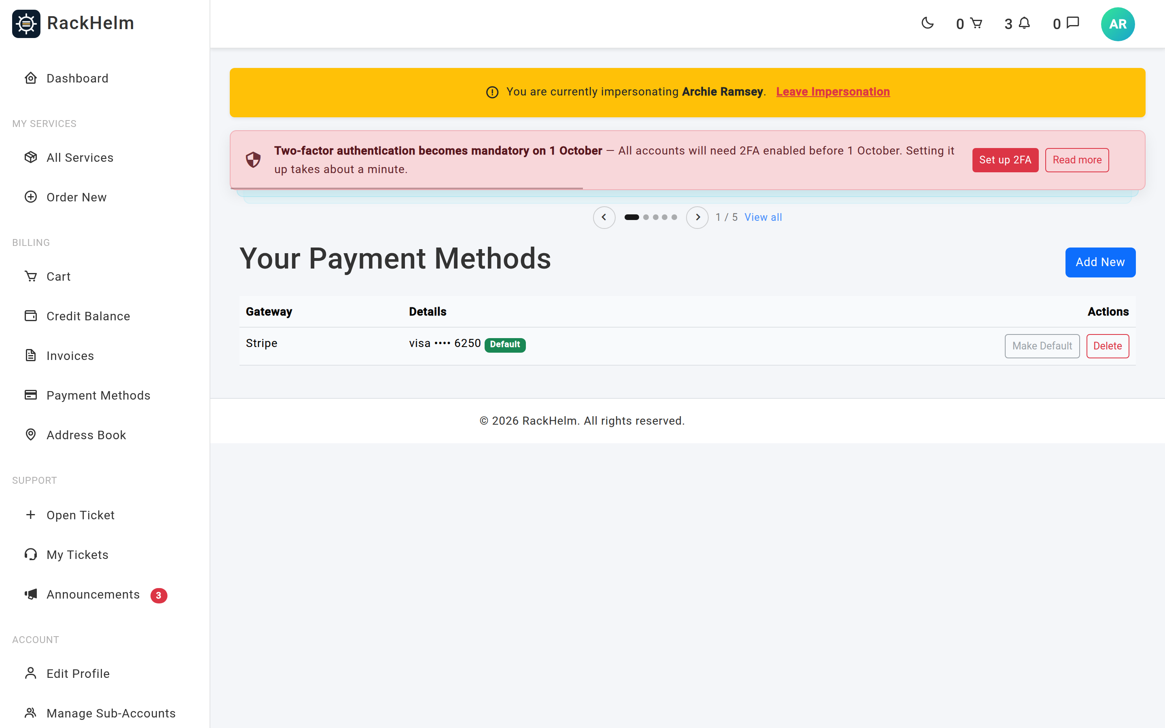This screenshot has height=728, width=1165.
Task: Click the red Announcements count badge
Action: [x=159, y=596]
